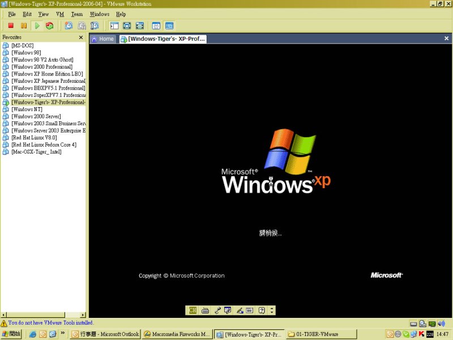The width and height of the screenshot is (453, 340).
Task: Open the Windows menu
Action: [100, 14]
